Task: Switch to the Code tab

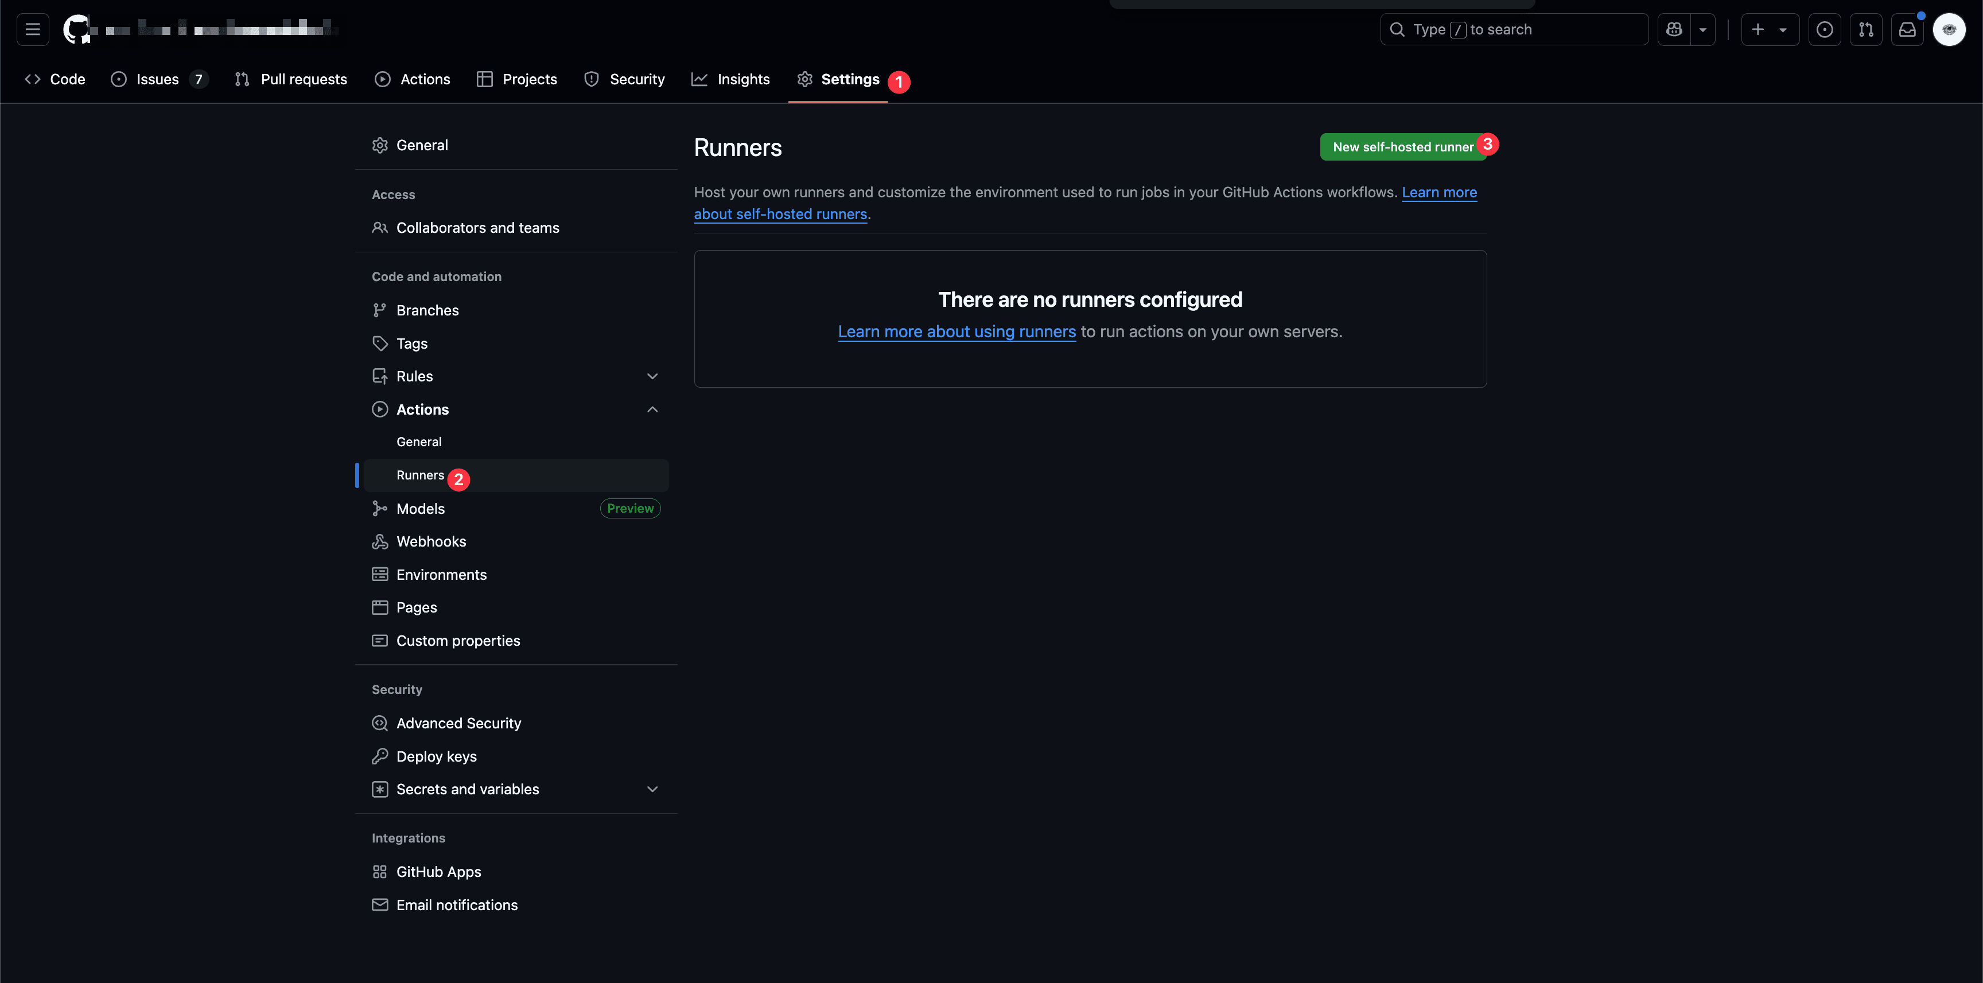Action: [x=56, y=79]
